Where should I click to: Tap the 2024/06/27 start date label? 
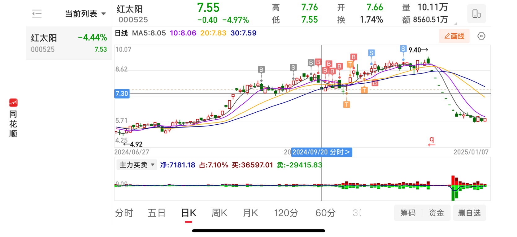pos(132,152)
